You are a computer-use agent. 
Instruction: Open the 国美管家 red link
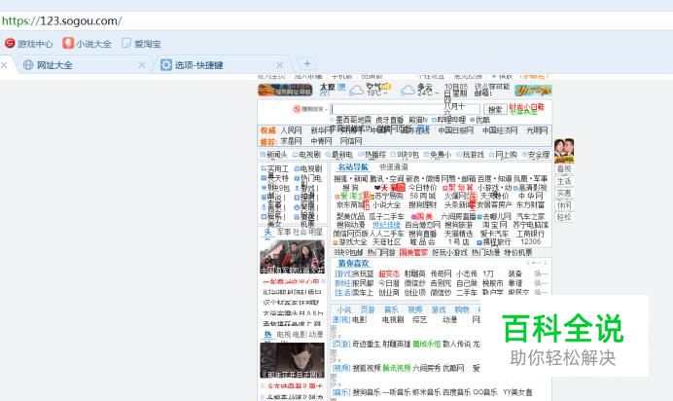point(413,252)
